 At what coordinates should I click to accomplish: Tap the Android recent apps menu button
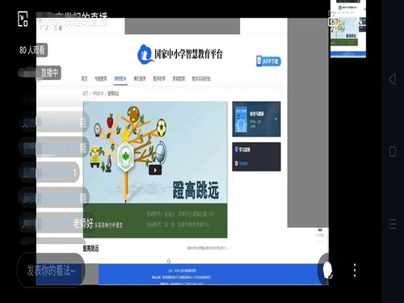(393, 224)
